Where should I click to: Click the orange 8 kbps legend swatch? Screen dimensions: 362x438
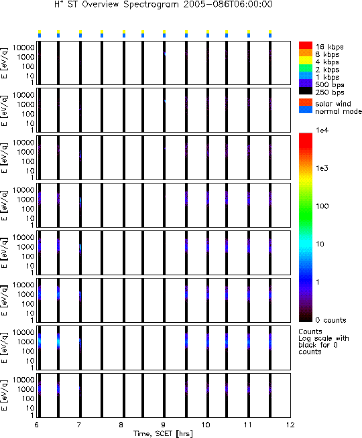click(306, 53)
